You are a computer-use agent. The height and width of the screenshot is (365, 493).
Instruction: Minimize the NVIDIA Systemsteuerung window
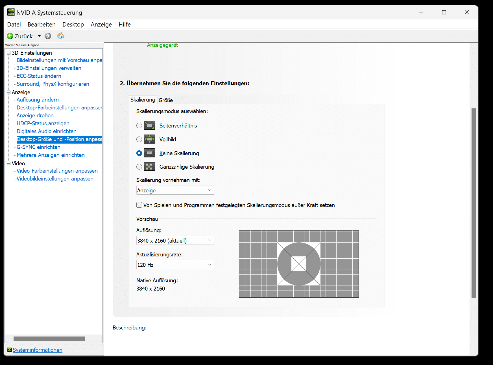pos(421,12)
